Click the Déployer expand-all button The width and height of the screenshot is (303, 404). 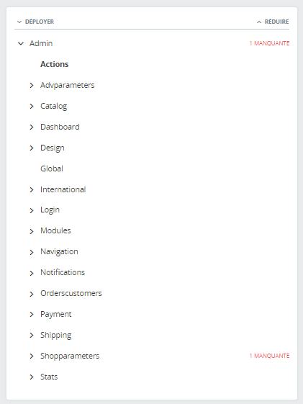35,22
